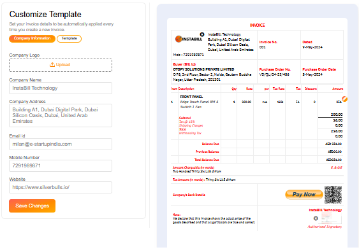
Task: Click the Invoice No. value 001
Action: coord(262,47)
